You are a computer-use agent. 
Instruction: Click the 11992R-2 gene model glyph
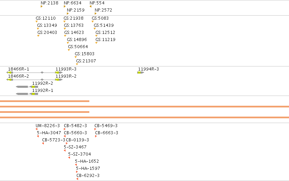(27, 87)
